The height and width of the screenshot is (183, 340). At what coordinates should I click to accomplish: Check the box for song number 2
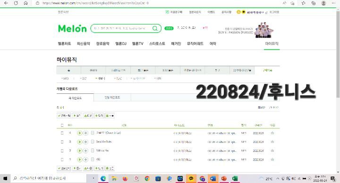point(62,151)
